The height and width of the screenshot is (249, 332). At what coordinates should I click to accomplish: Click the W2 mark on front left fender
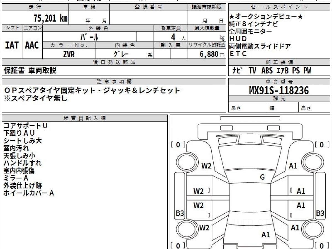point(206,166)
